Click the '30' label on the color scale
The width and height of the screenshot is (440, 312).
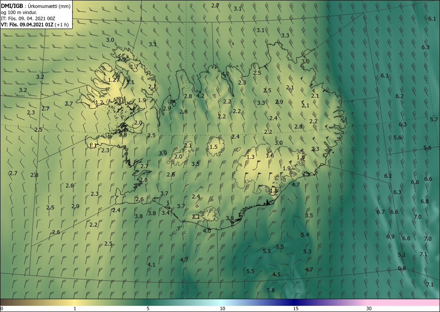(x=369, y=308)
